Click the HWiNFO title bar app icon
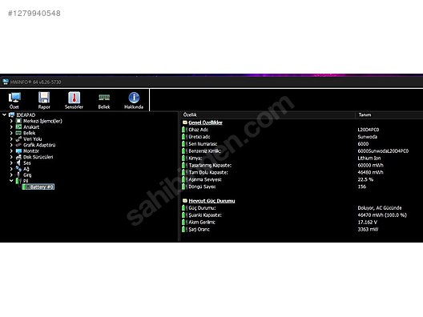 coord(5,82)
